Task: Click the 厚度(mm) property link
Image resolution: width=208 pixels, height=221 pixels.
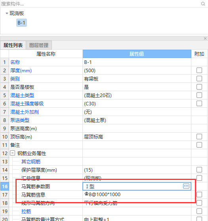Action: tap(21, 71)
